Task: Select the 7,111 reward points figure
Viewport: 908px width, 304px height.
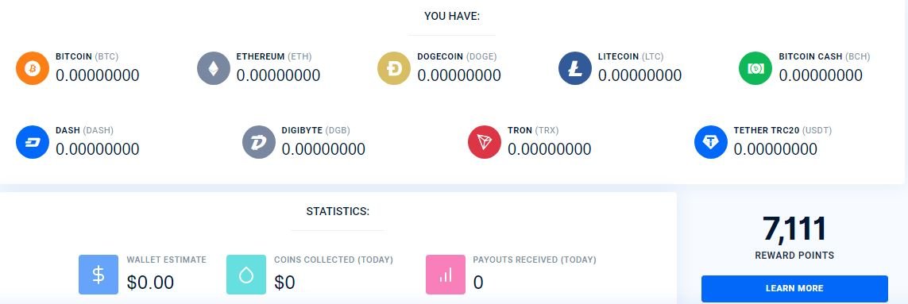Action: tap(794, 229)
